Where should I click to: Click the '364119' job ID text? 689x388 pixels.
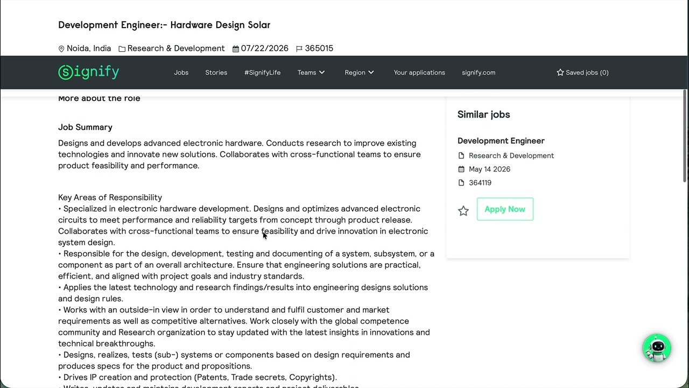pyautogui.click(x=480, y=183)
